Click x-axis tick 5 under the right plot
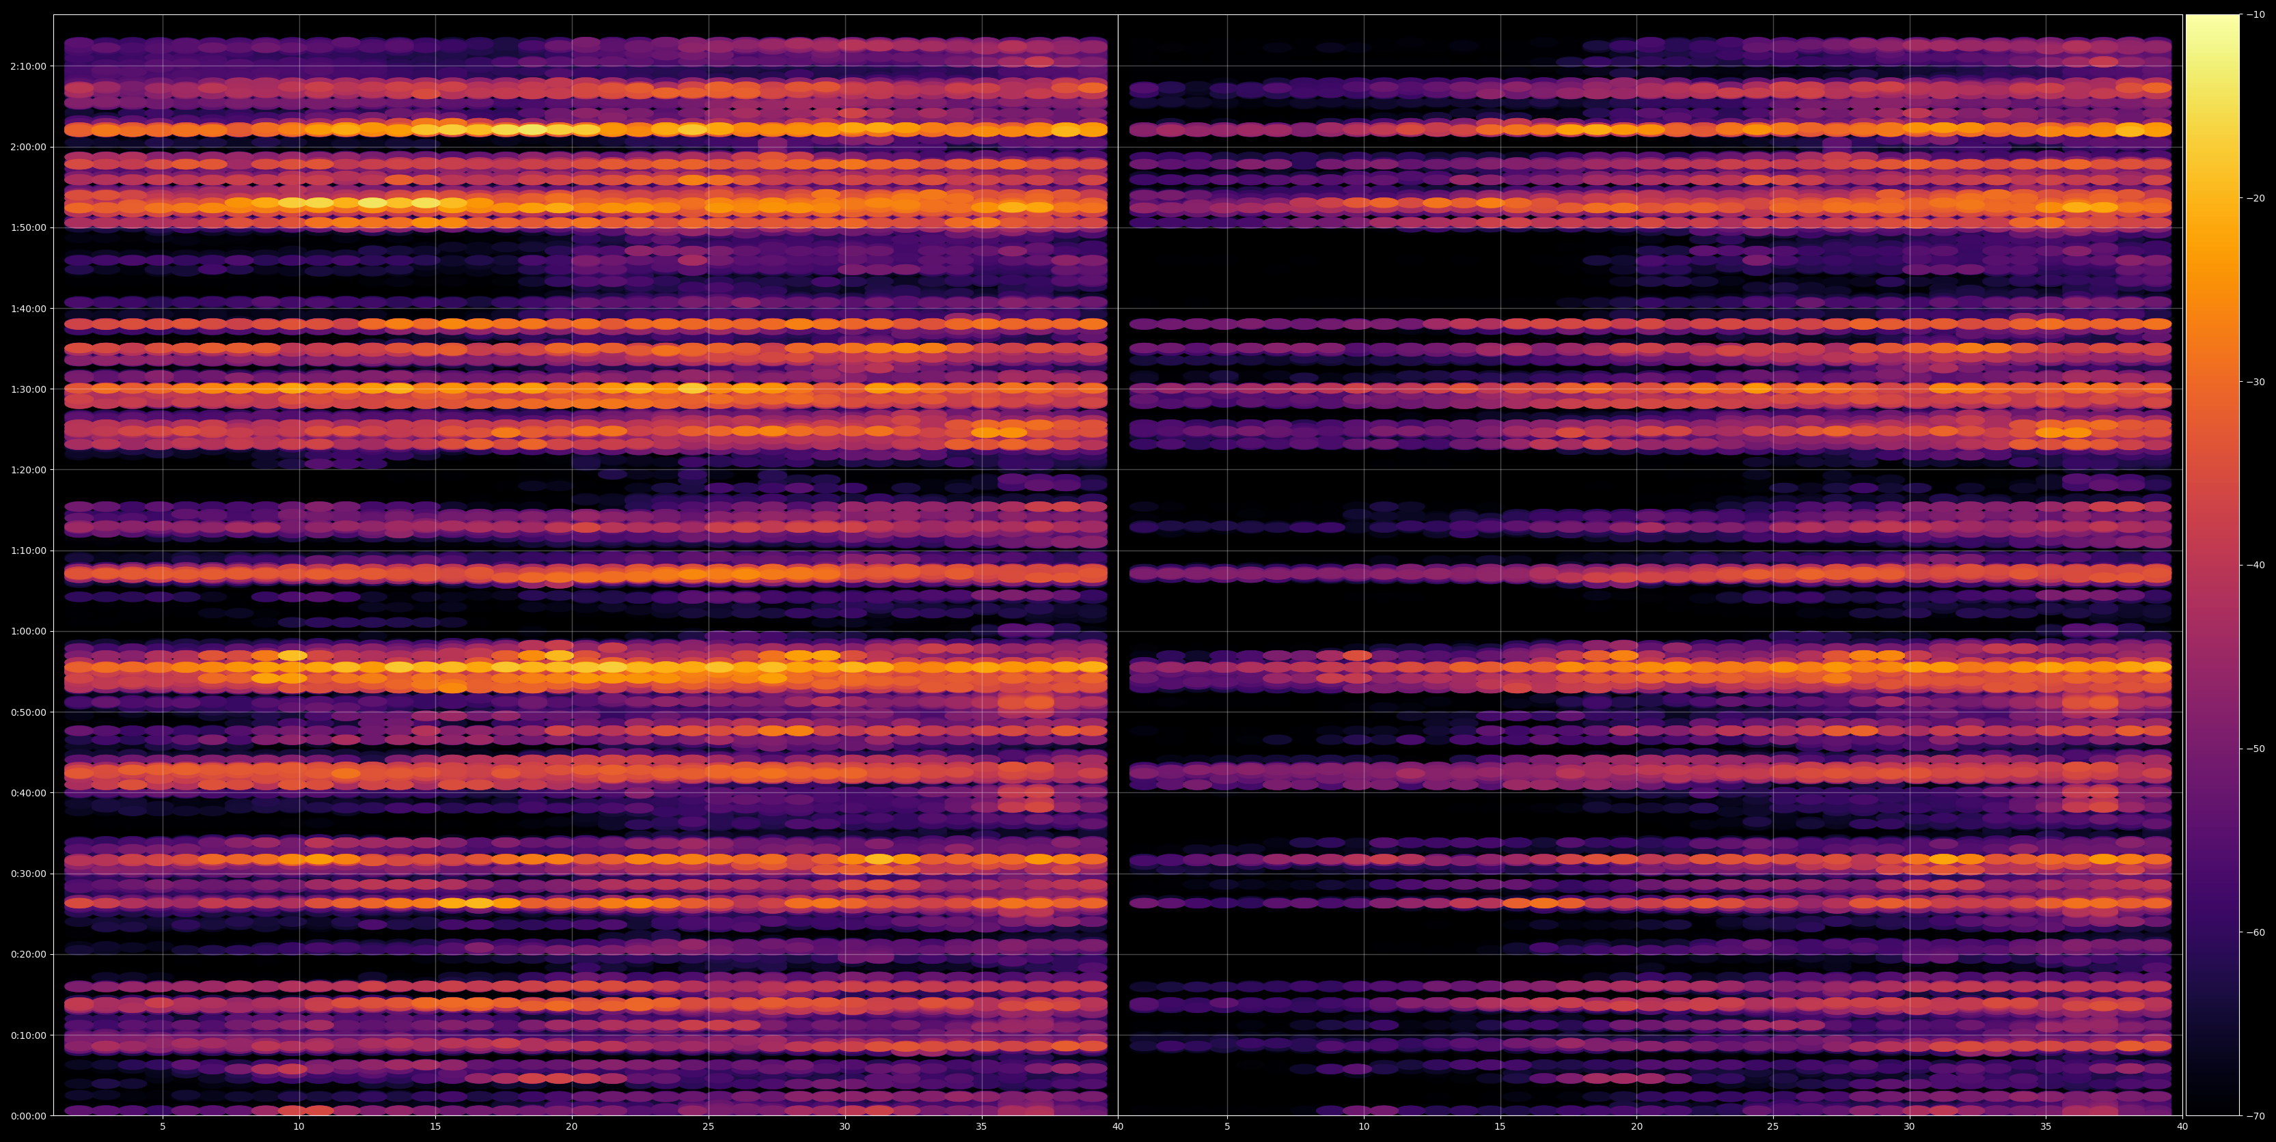The image size is (2276, 1142). click(1227, 1127)
